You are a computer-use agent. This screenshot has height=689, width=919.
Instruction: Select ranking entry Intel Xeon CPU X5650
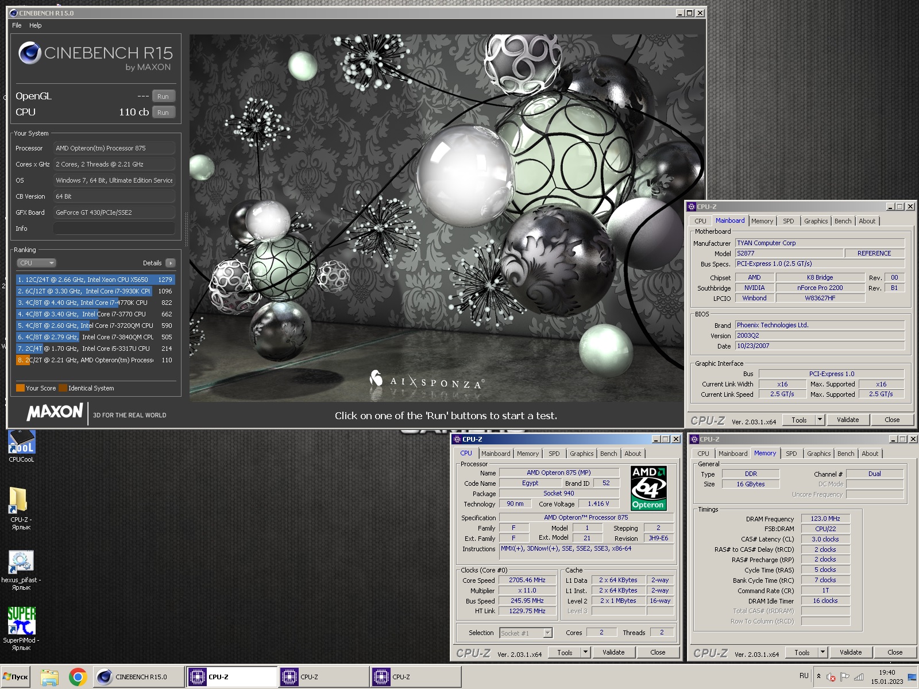pos(95,280)
